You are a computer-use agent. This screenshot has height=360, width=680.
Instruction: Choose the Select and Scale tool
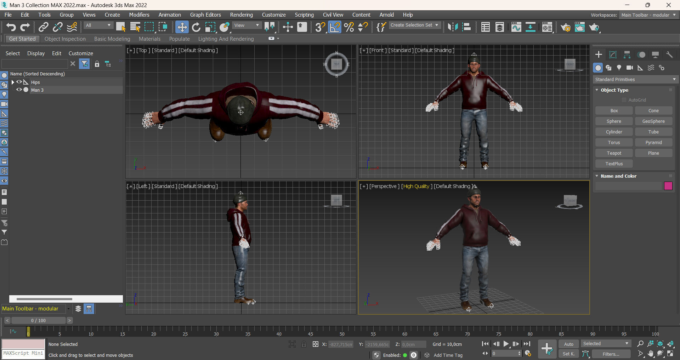click(210, 27)
